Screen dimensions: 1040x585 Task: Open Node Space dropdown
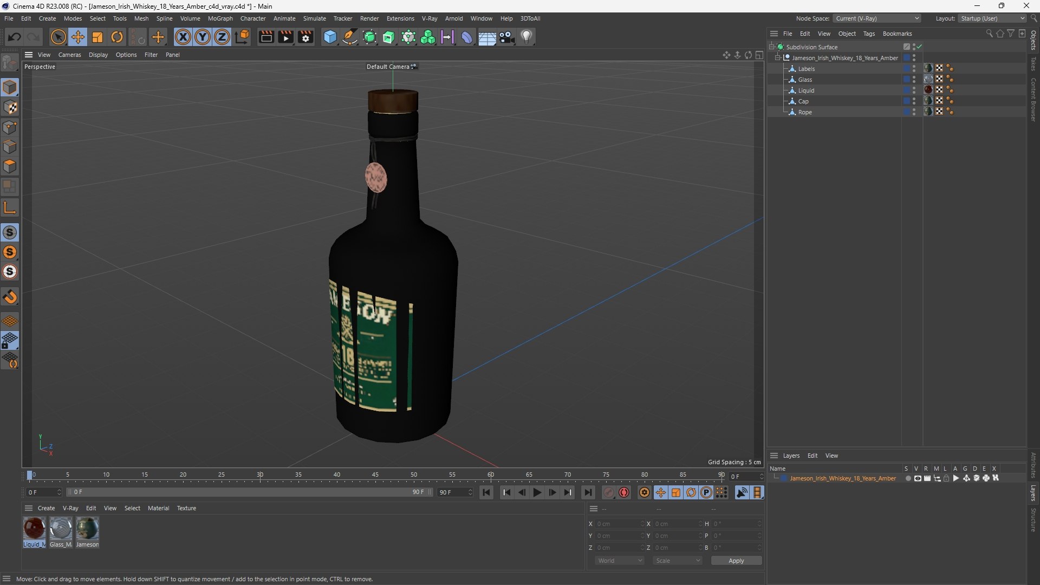point(877,18)
